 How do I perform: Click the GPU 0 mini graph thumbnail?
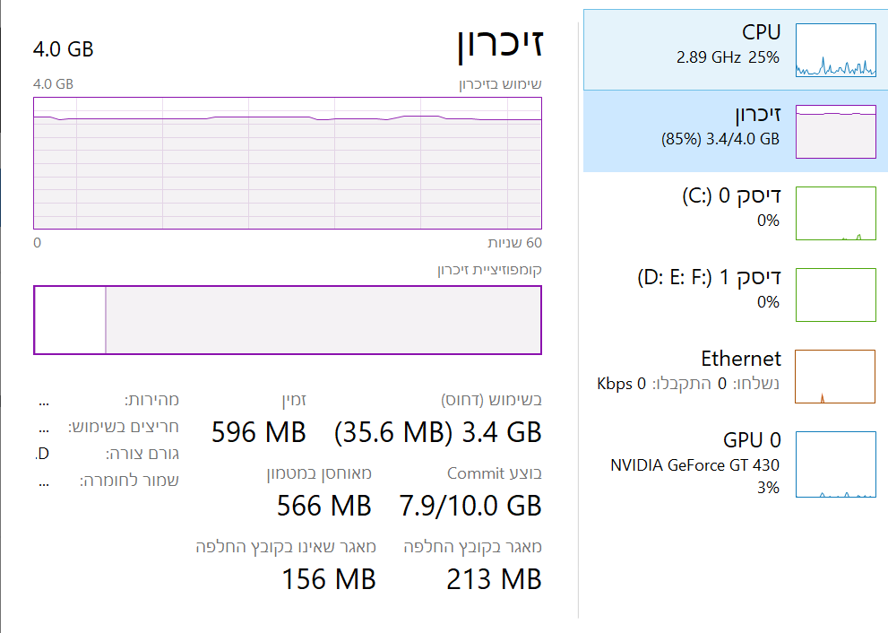(x=835, y=464)
